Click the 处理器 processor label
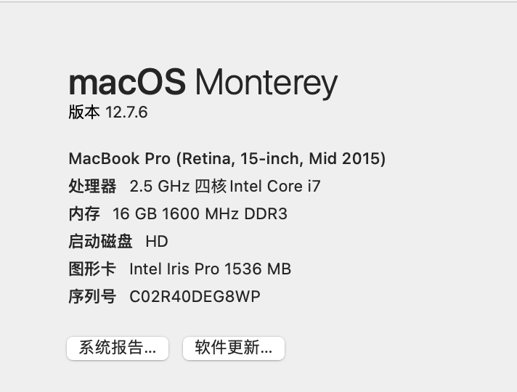517x392 pixels. (92, 187)
